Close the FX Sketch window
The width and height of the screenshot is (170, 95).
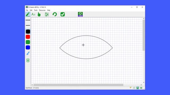coord(142,7)
